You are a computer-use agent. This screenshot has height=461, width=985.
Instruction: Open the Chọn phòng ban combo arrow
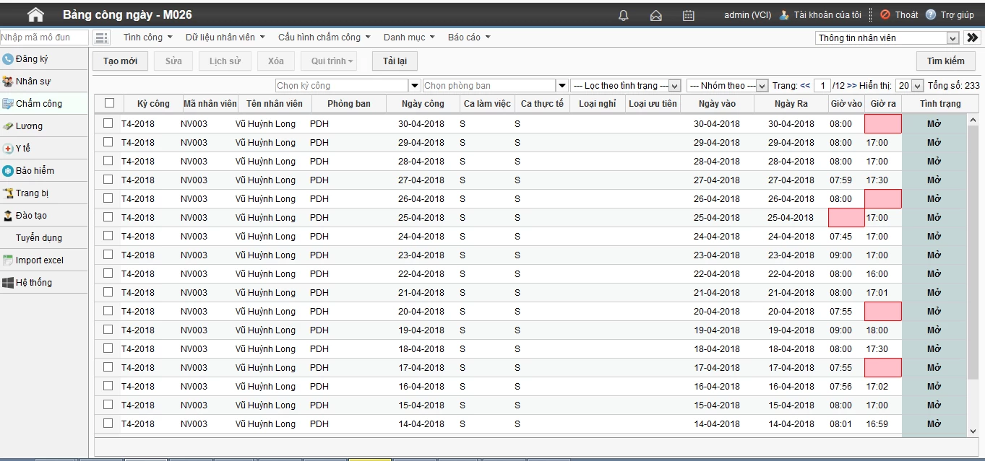(x=562, y=86)
